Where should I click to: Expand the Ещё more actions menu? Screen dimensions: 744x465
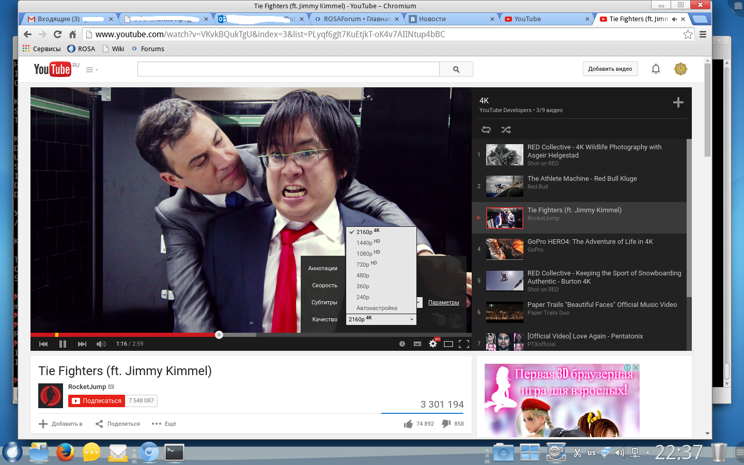coord(164,424)
